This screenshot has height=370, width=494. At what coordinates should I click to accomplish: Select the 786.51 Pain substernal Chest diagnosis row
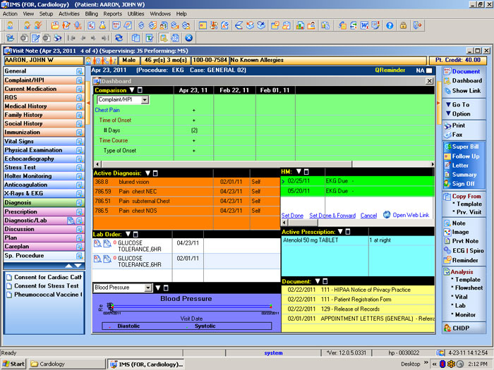(x=186, y=201)
